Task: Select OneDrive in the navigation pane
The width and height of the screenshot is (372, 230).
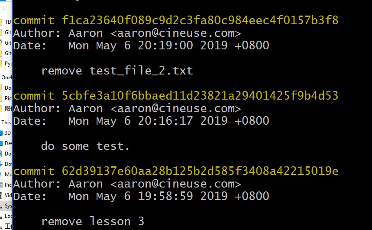Action: click(x=6, y=77)
